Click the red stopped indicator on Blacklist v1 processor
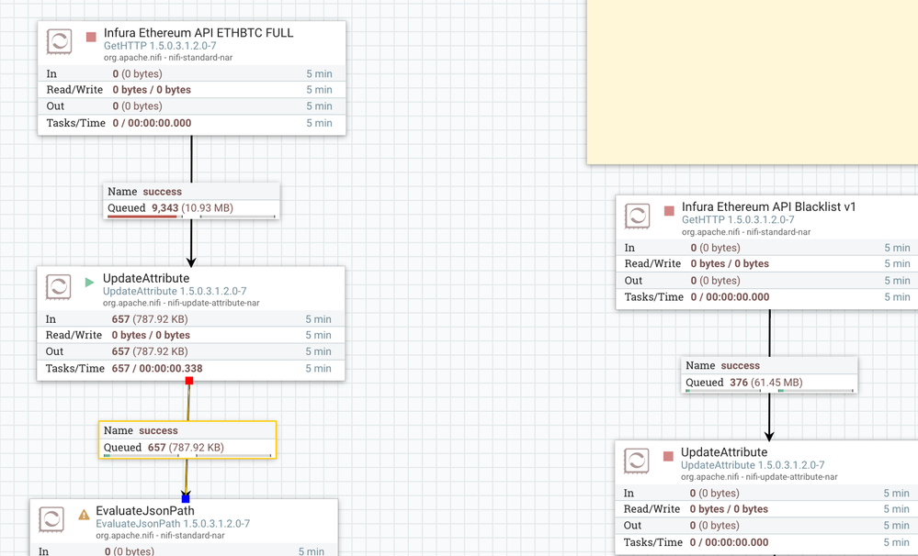 (x=669, y=211)
